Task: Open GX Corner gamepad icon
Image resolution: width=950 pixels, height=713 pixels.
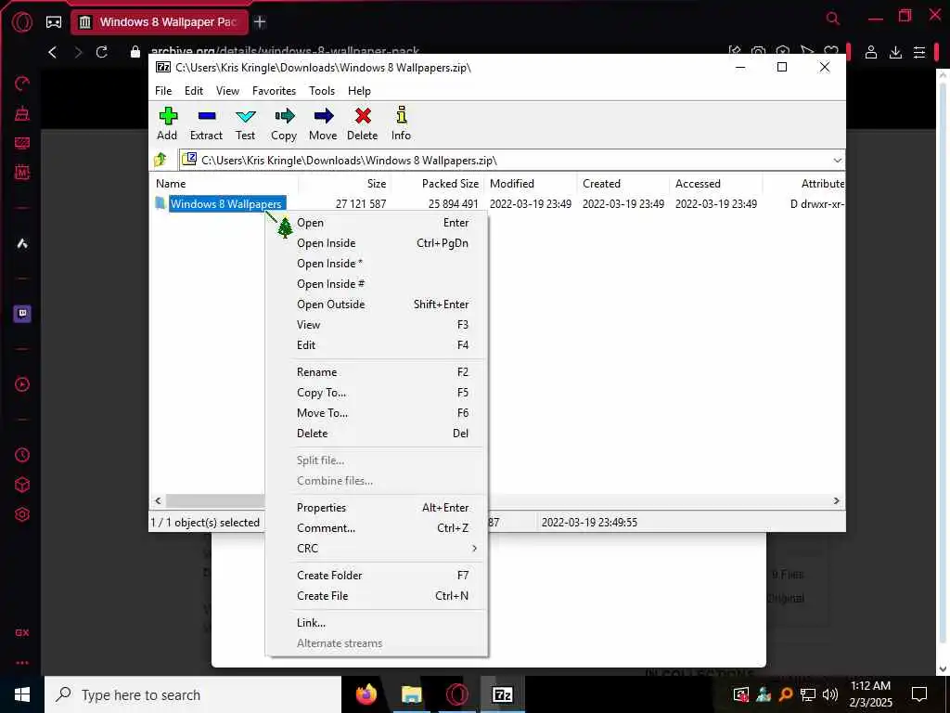Action: click(x=54, y=22)
